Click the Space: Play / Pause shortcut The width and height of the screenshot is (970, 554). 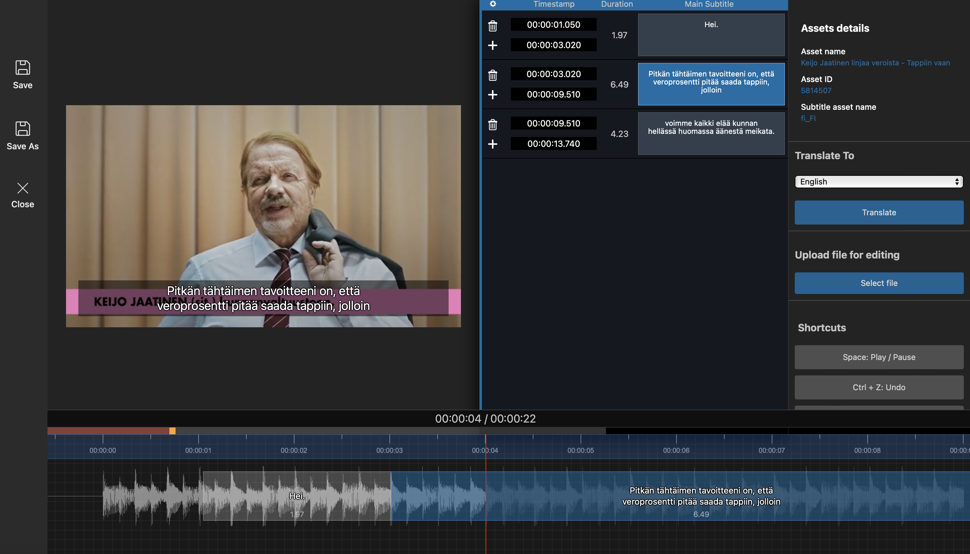click(x=879, y=357)
